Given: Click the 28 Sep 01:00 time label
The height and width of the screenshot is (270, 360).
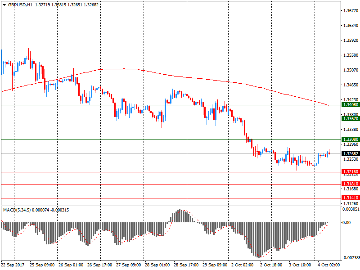Looking at the screenshot, I should [x=157, y=265].
